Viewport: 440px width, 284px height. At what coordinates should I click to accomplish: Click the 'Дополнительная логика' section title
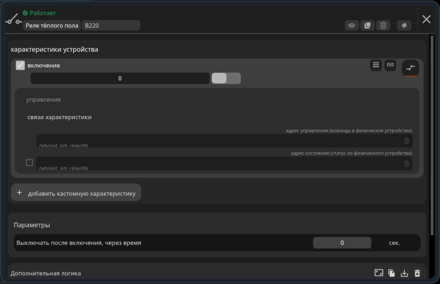46,273
